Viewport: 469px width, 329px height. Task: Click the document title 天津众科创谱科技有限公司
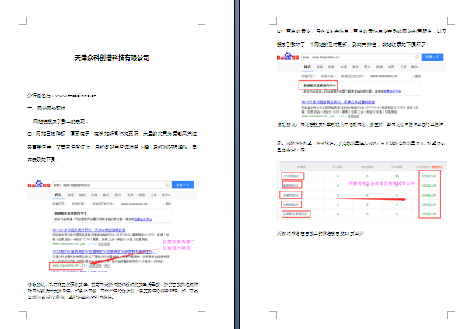(111, 59)
